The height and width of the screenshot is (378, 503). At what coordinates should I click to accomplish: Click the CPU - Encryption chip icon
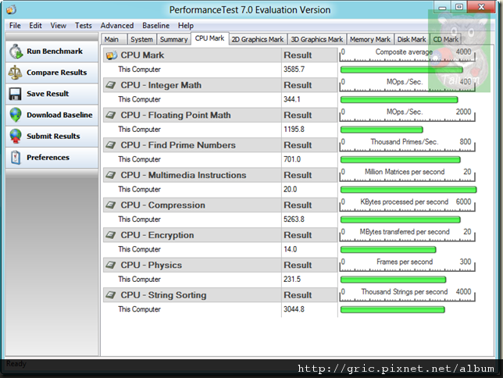coord(111,235)
